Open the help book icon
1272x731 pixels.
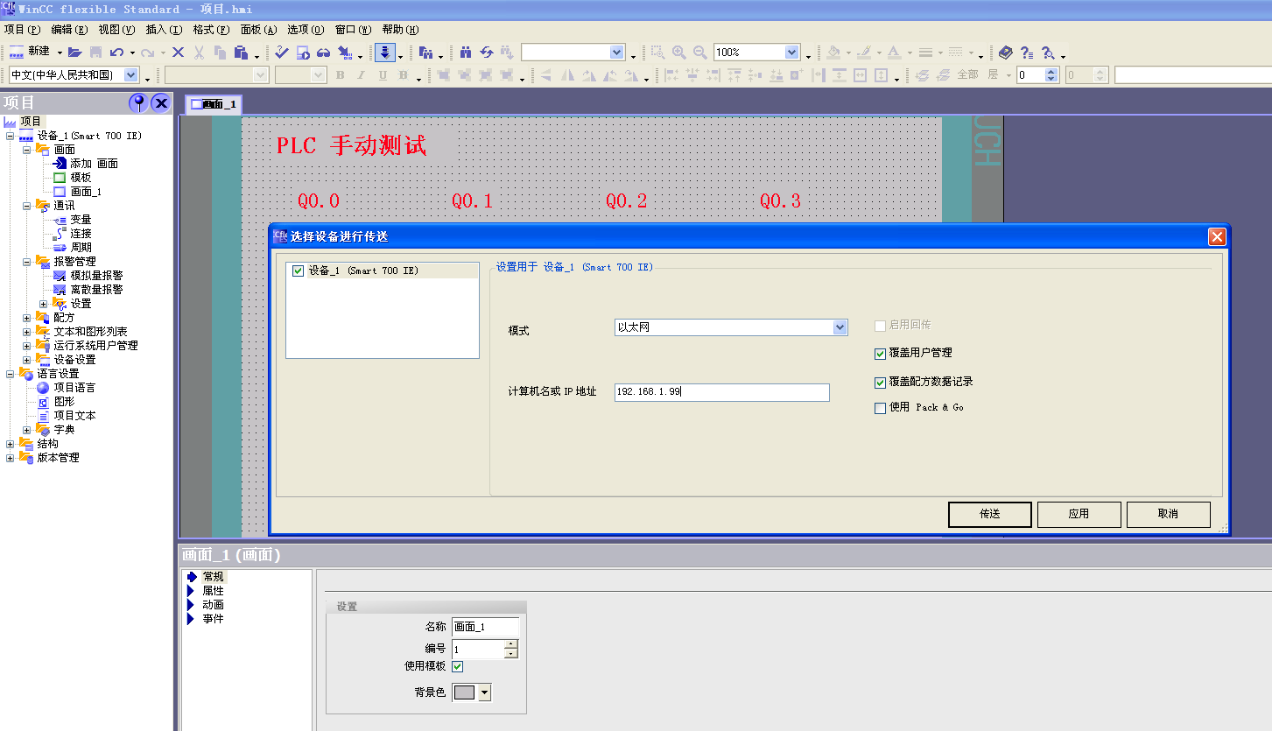pyautogui.click(x=1005, y=53)
